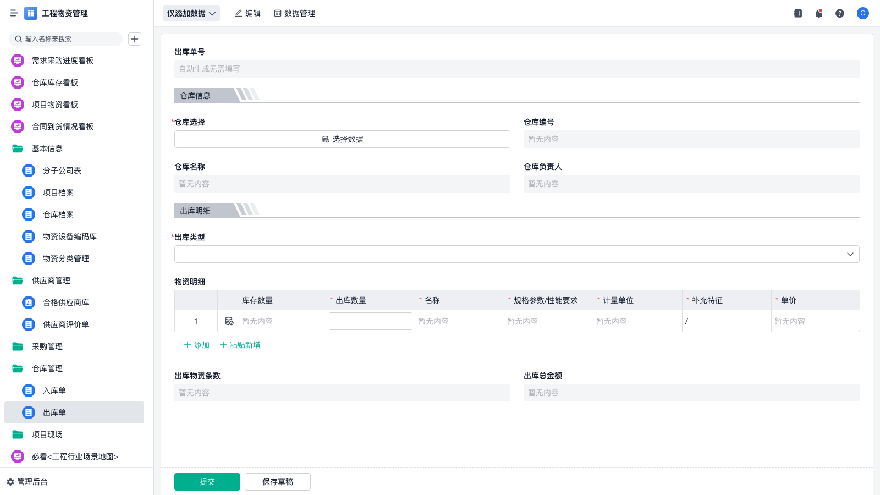This screenshot has width=880, height=495.
Task: Select 出库单 in the sidebar
Action: [x=74, y=413]
